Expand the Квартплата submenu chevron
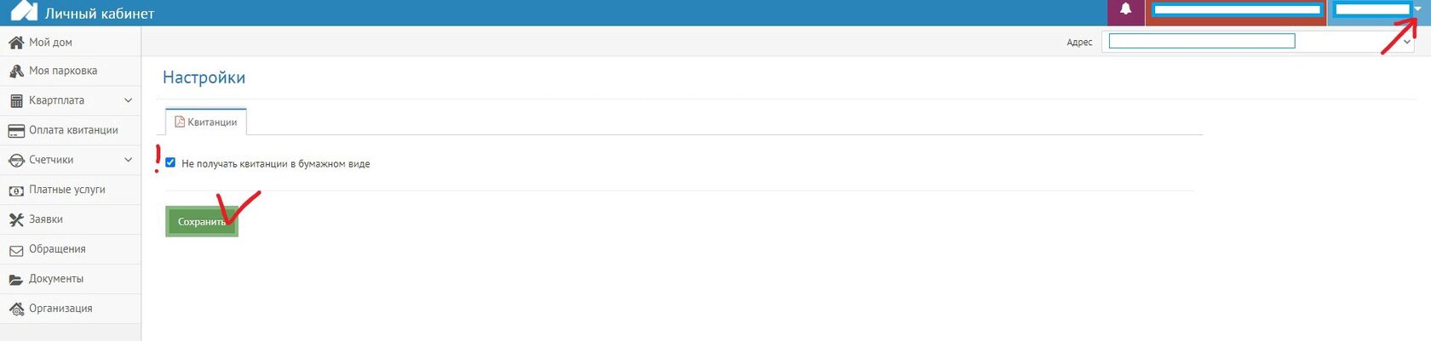The image size is (1431, 341). [x=128, y=100]
